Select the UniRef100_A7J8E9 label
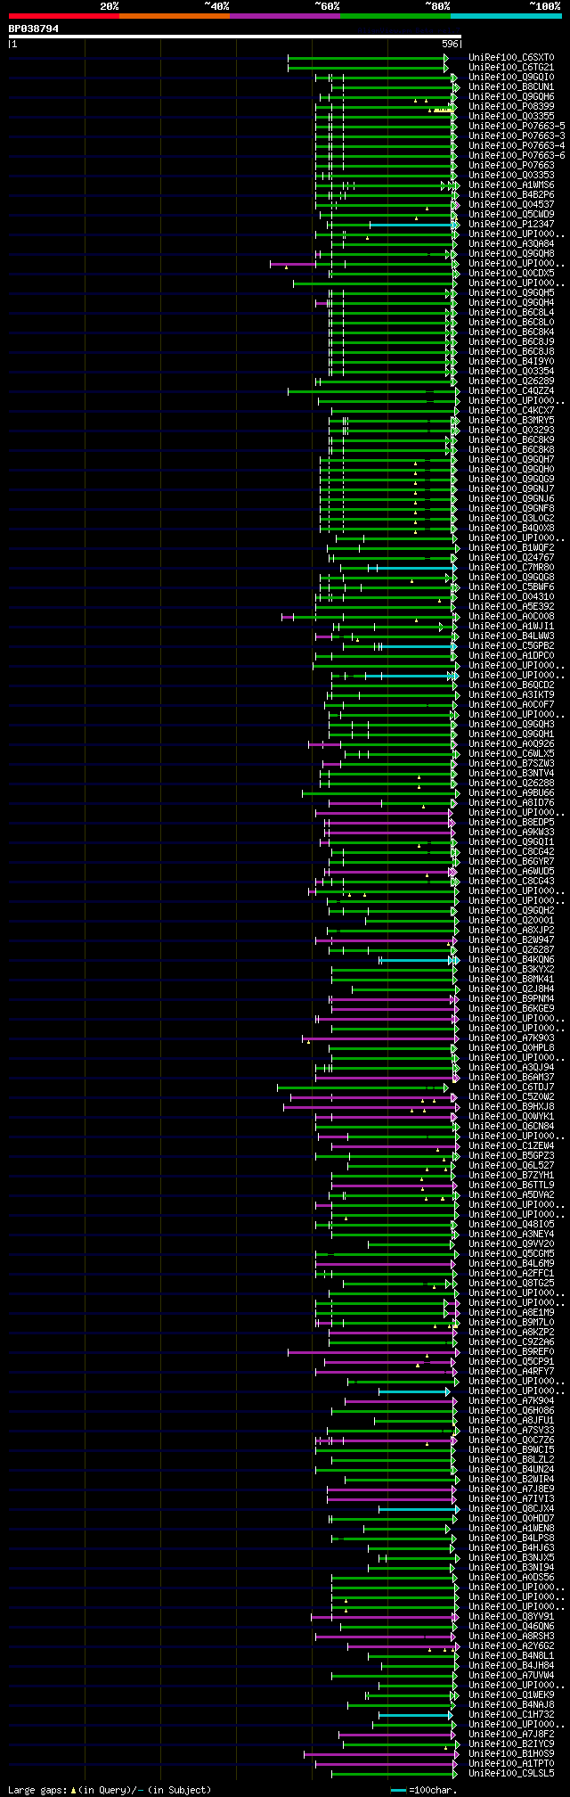 (511, 1489)
